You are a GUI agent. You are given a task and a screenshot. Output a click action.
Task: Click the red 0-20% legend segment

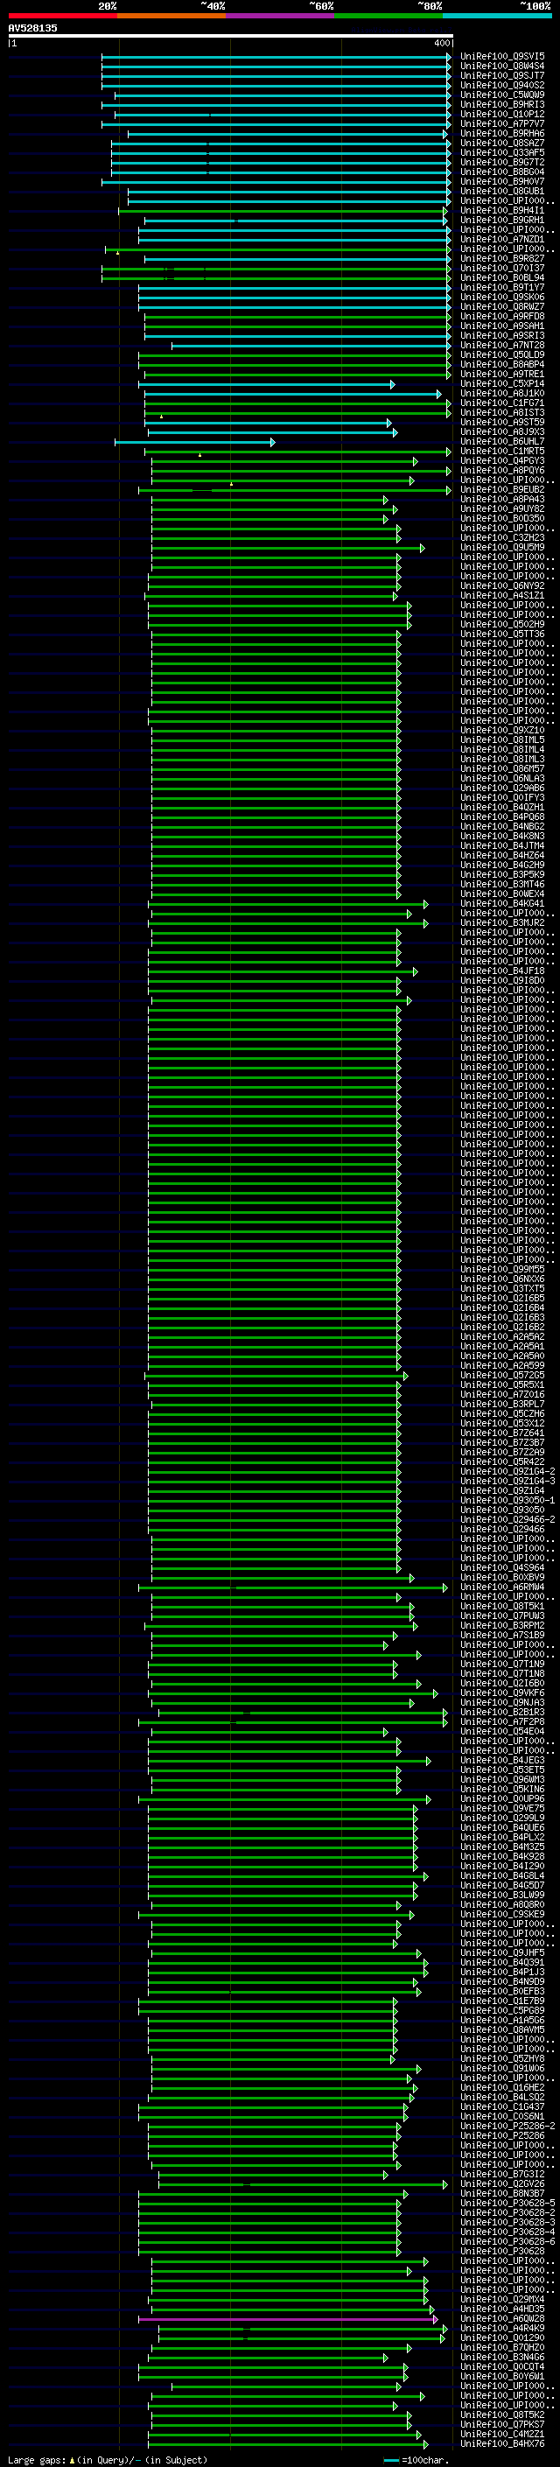(62, 16)
